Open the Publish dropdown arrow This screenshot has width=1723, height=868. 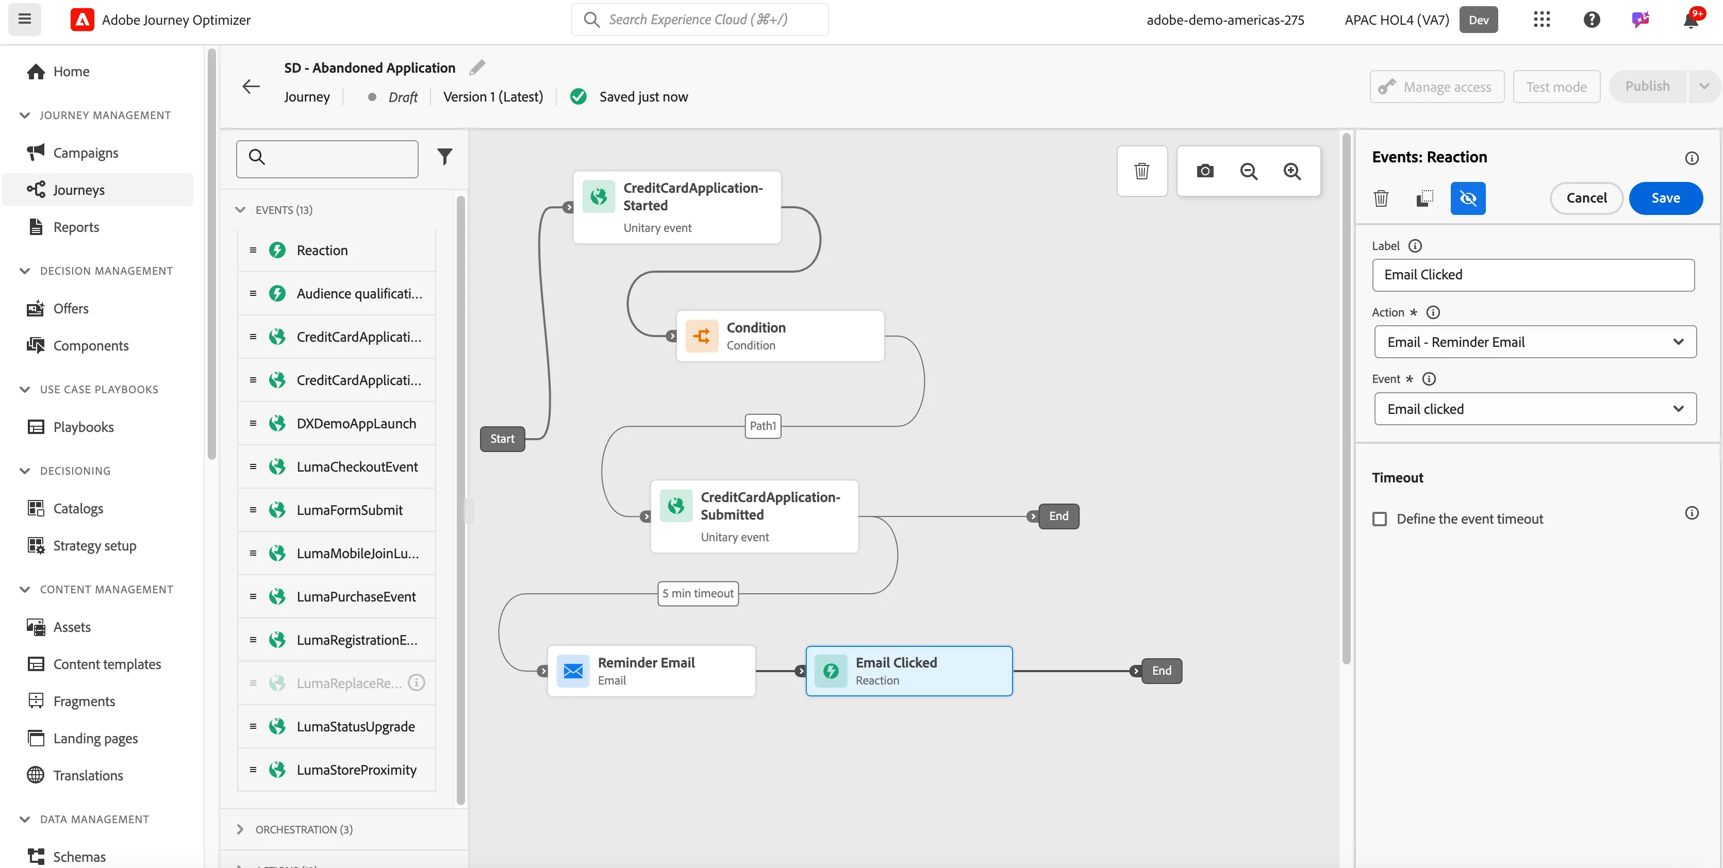click(x=1703, y=86)
